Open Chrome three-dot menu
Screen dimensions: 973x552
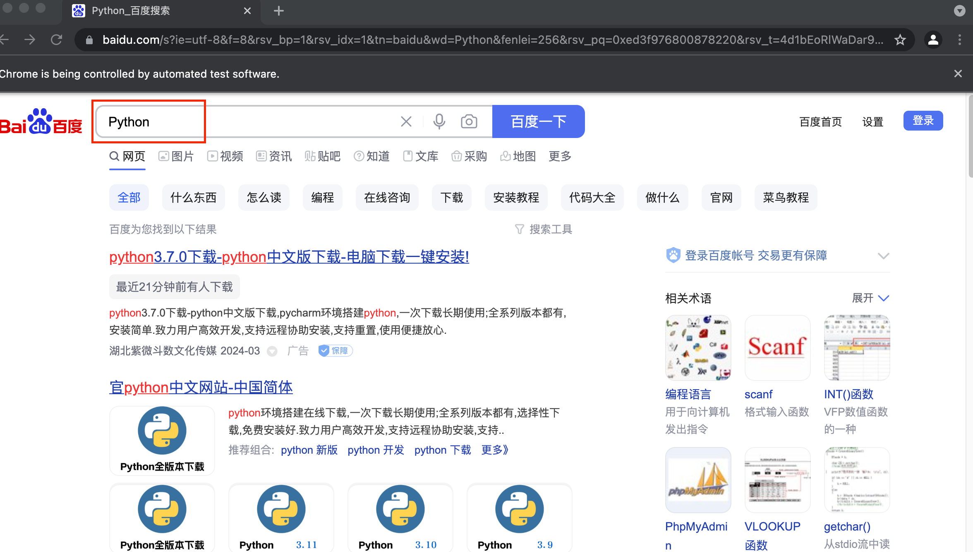tap(960, 40)
